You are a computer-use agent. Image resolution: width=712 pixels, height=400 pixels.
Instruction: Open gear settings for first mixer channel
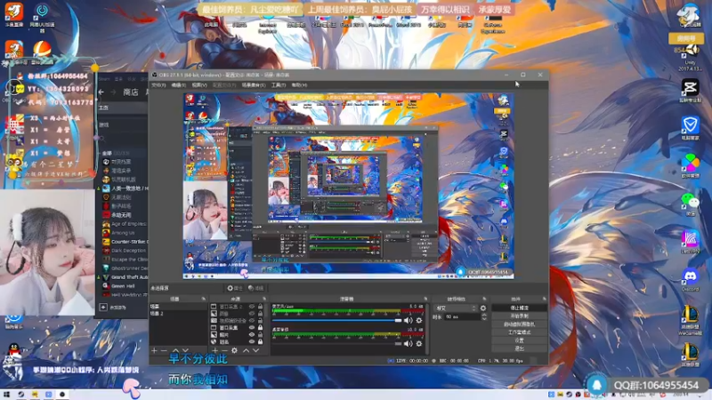(x=418, y=321)
